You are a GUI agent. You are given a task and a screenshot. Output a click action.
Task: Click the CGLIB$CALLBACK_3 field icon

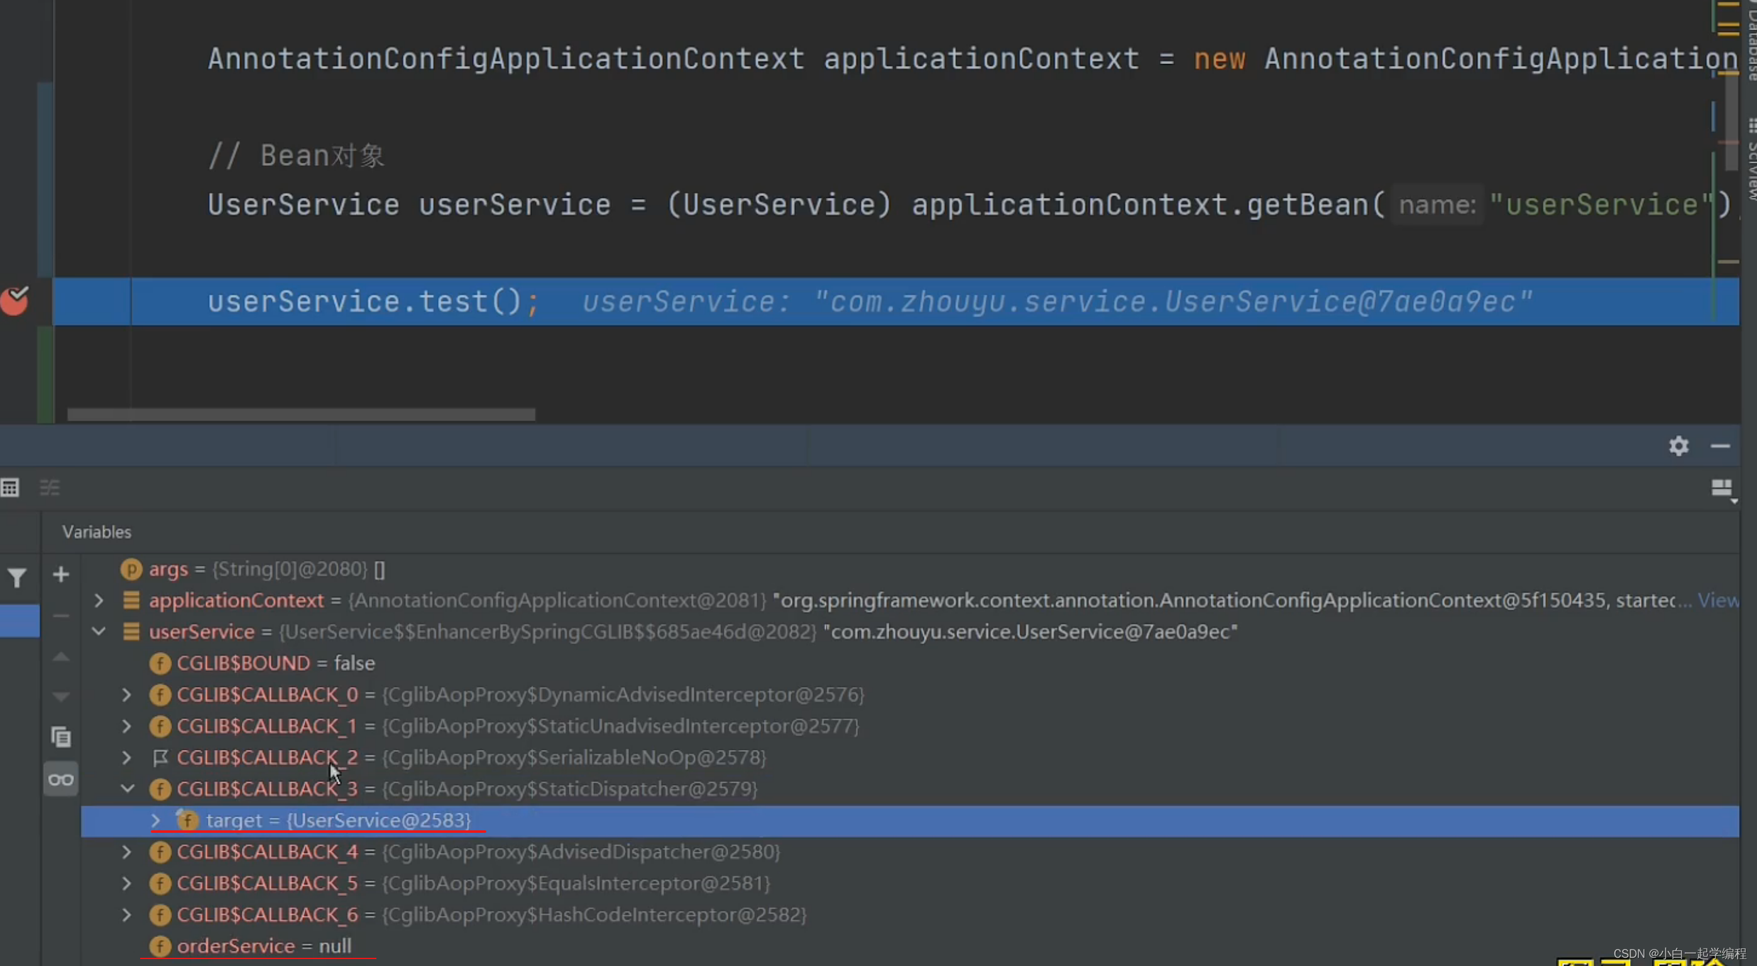tap(160, 789)
